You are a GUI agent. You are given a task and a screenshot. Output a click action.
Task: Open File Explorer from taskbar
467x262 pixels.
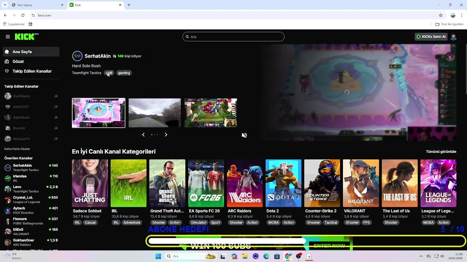tap(245, 256)
